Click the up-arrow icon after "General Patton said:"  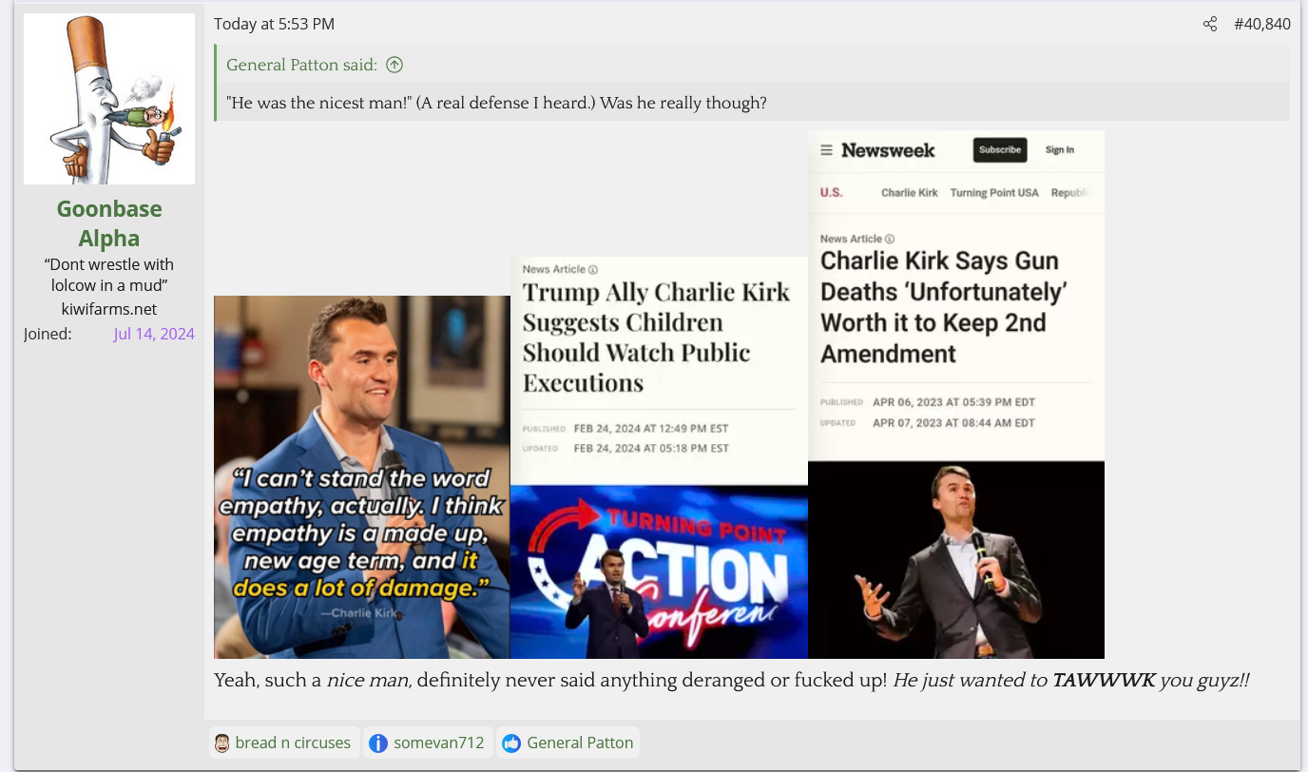pos(394,65)
